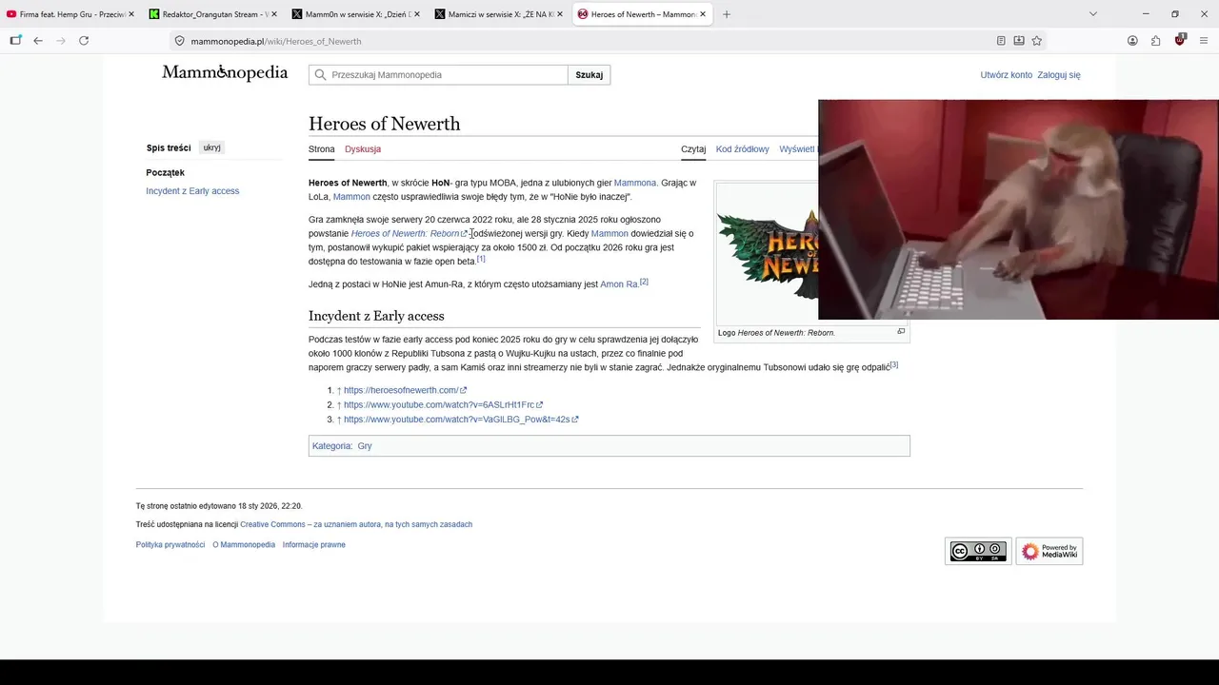Open the Informacje prawne footer link
This screenshot has height=685, width=1219.
(x=314, y=545)
